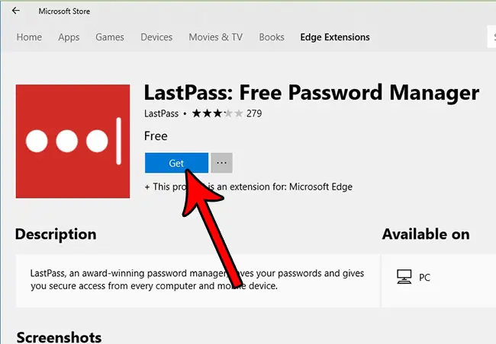The image size is (496, 344).
Task: Click the Get button
Action: coord(176,163)
